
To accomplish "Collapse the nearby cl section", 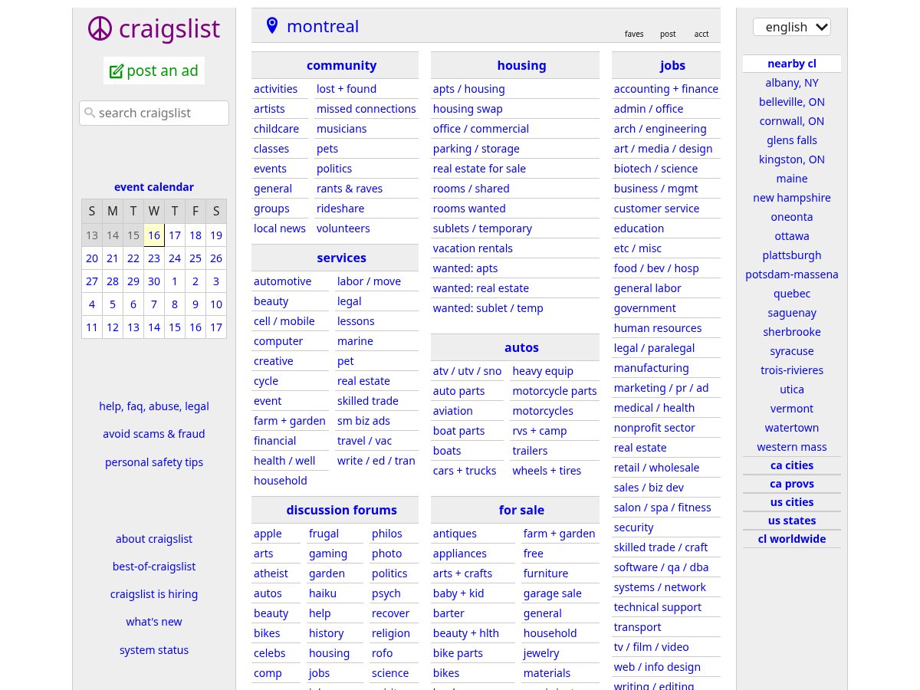I will pos(792,64).
